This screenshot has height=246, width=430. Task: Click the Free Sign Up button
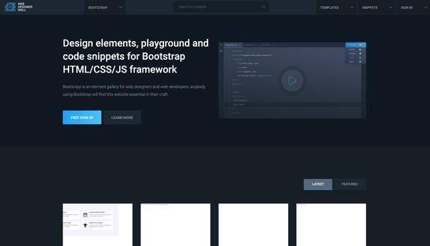click(x=82, y=118)
